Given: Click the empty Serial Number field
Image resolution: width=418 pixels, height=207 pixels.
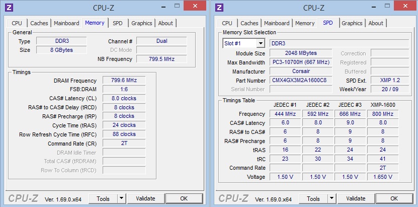Looking at the screenshot, I should pyautogui.click(x=301, y=89).
